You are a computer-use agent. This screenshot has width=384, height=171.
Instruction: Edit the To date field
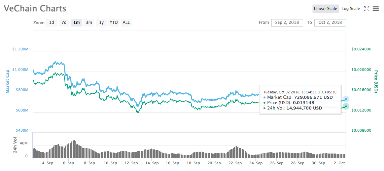(x=330, y=23)
